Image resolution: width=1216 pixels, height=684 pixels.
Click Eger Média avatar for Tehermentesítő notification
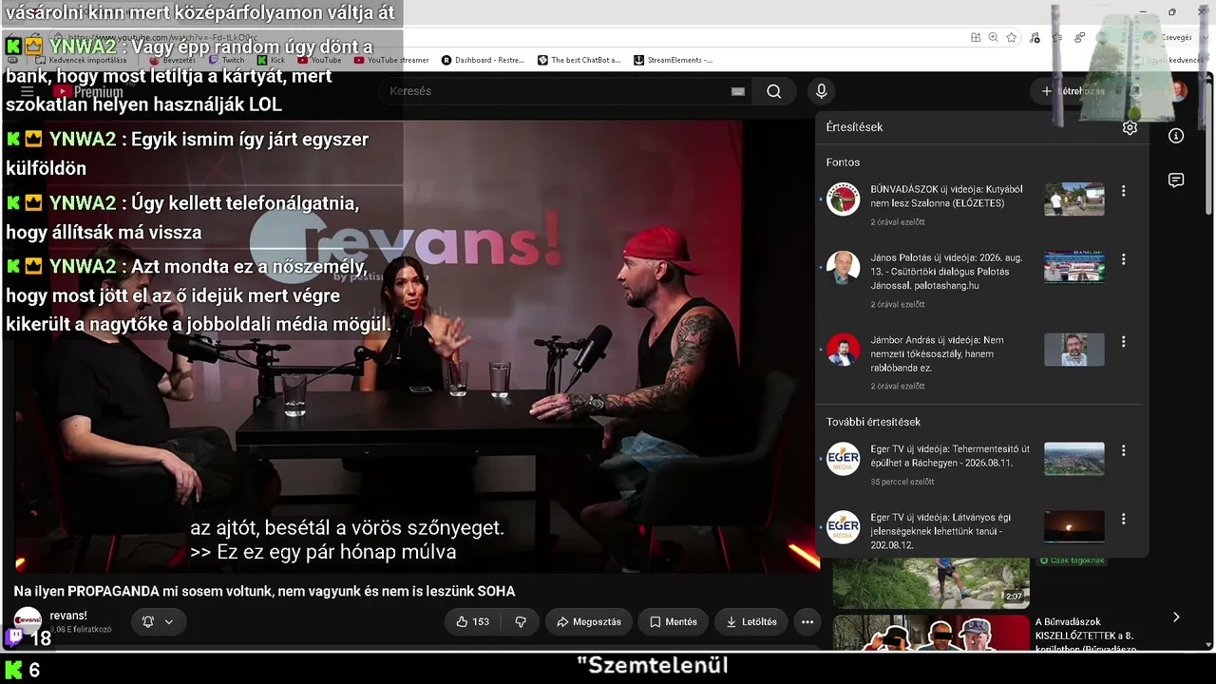click(843, 459)
